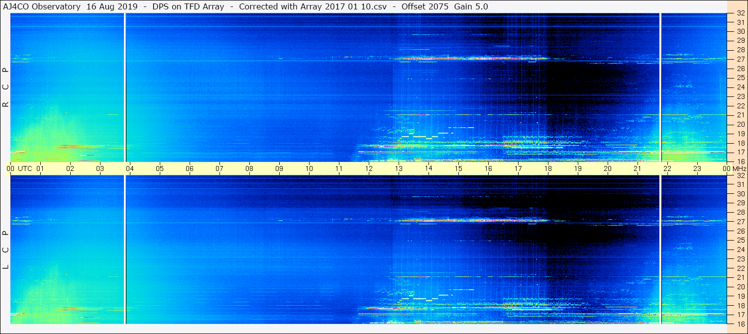Click hour "14" on the UTC time axis
This screenshot has height=334, width=748.
pyautogui.click(x=428, y=168)
